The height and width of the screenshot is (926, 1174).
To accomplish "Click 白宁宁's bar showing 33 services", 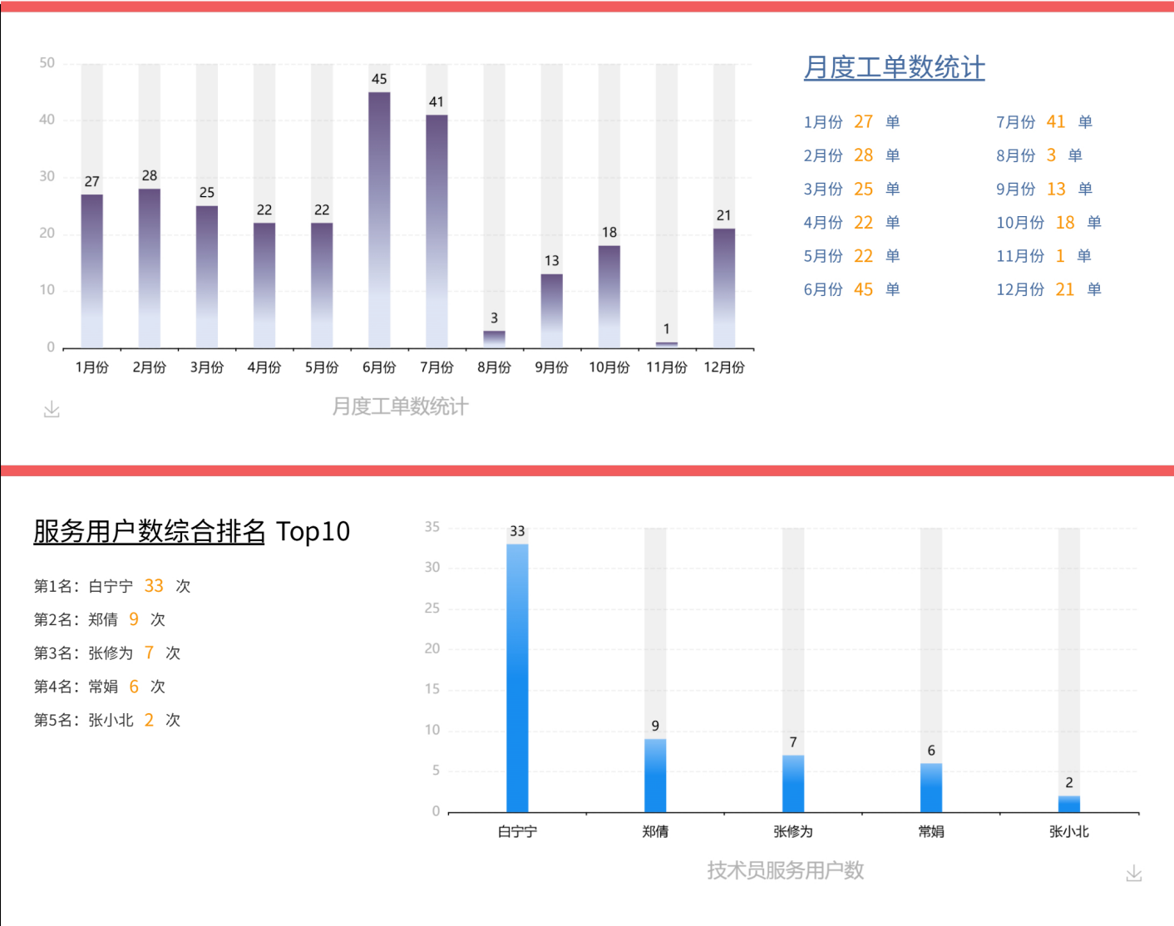I will (x=518, y=673).
